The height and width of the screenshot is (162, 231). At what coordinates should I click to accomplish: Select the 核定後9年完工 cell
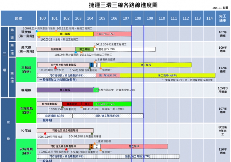pyautogui.click(x=223, y=131)
